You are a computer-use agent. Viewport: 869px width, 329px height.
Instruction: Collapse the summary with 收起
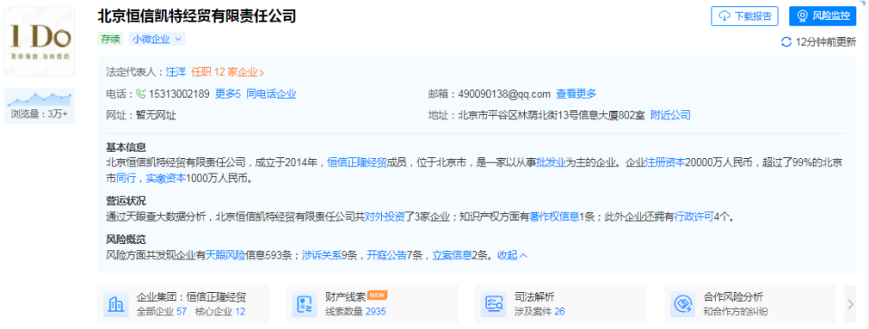[x=512, y=256]
